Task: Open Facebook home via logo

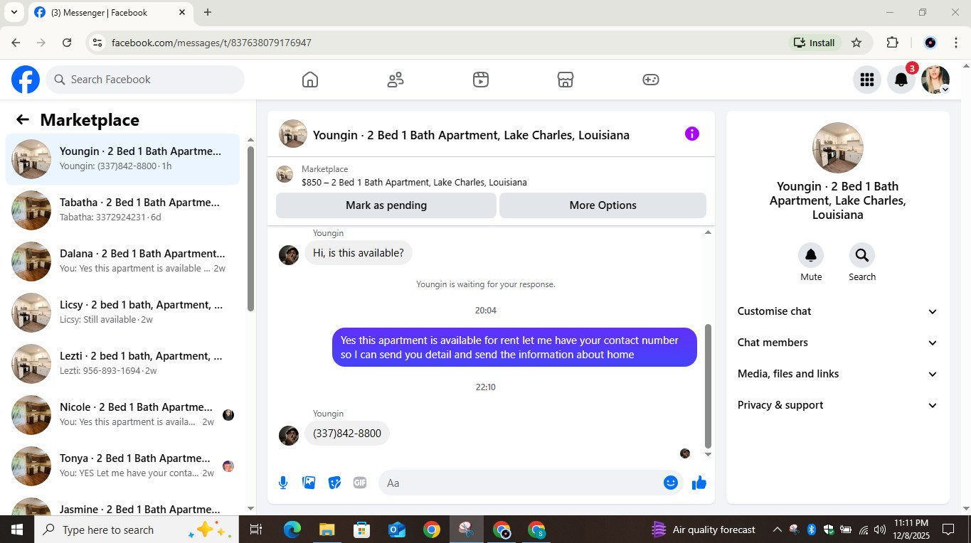Action: click(x=26, y=80)
